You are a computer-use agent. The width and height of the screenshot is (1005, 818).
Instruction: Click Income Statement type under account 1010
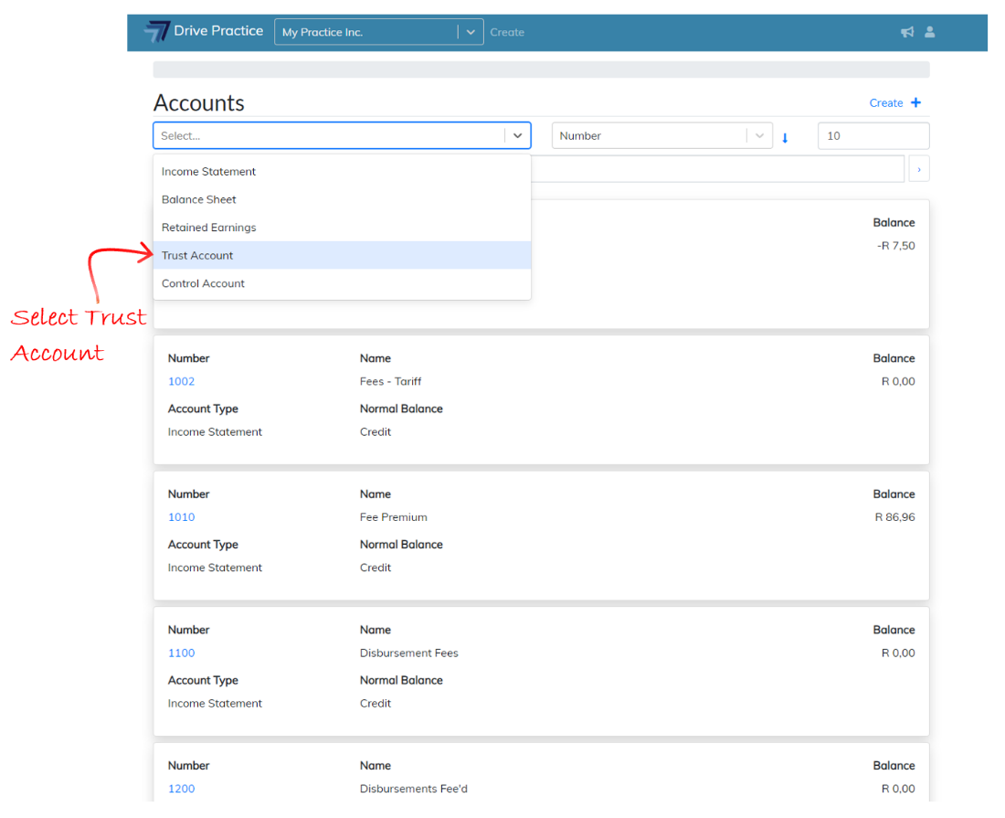coord(215,568)
